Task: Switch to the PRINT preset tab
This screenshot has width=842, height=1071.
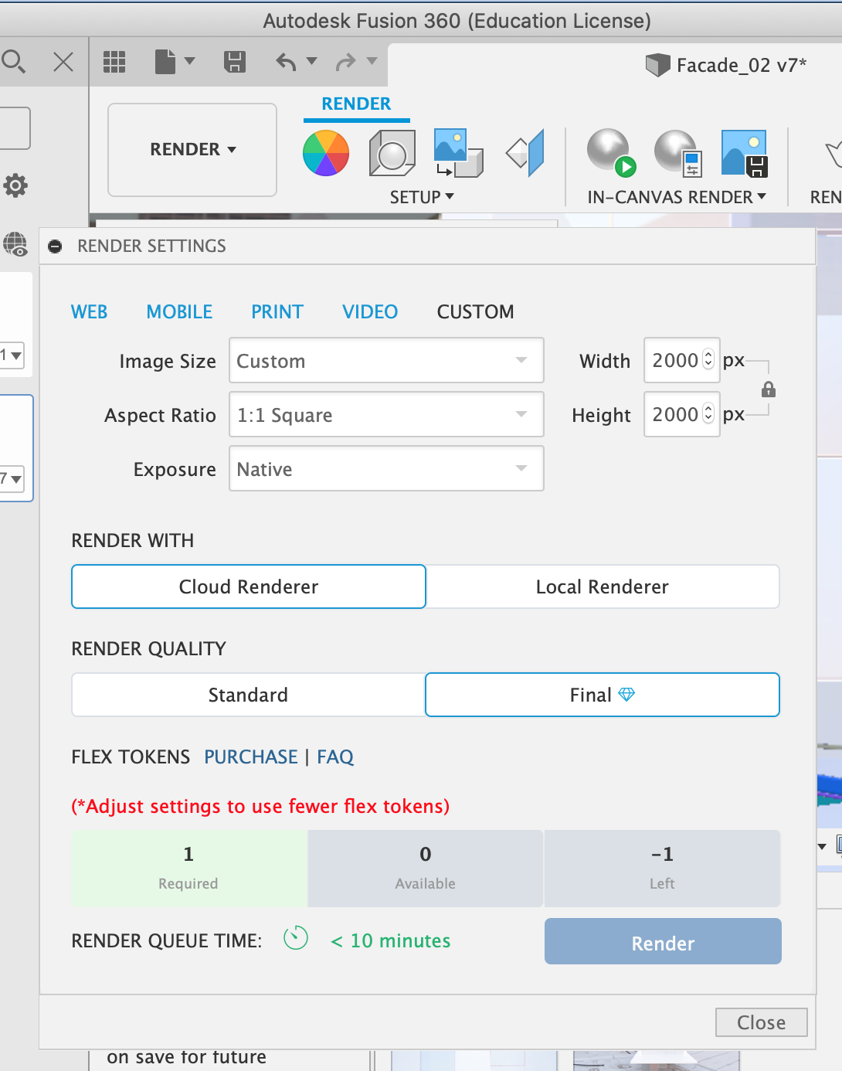Action: [x=277, y=311]
